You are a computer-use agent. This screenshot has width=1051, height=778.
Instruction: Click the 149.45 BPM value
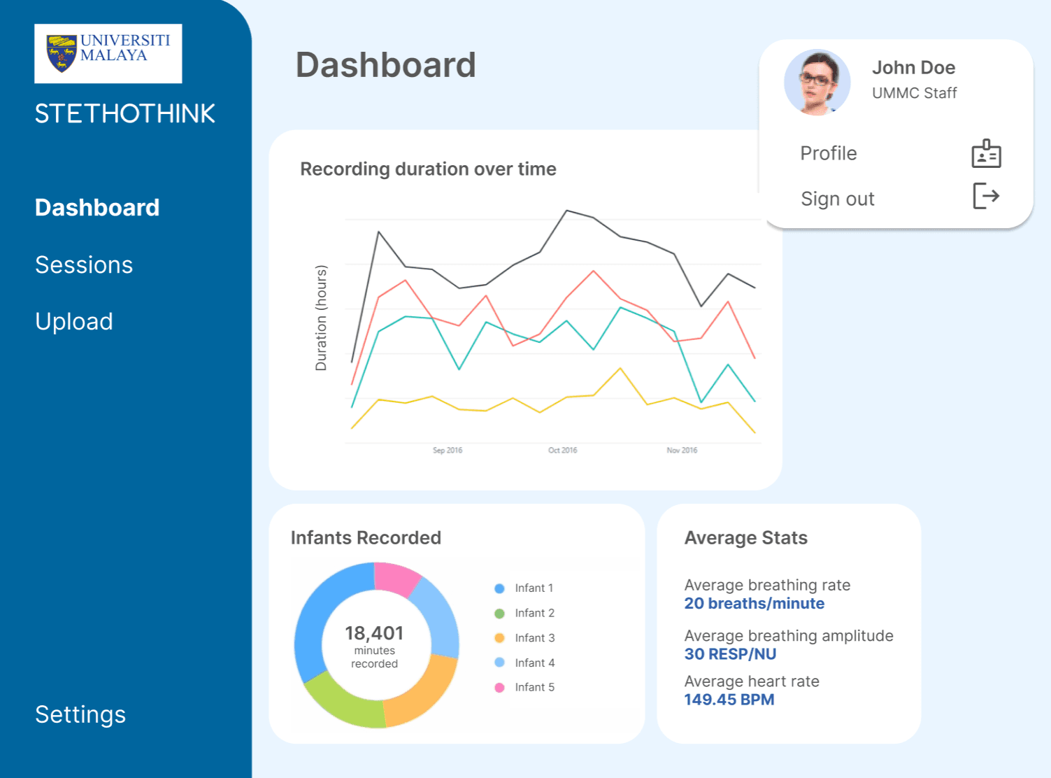coord(729,700)
